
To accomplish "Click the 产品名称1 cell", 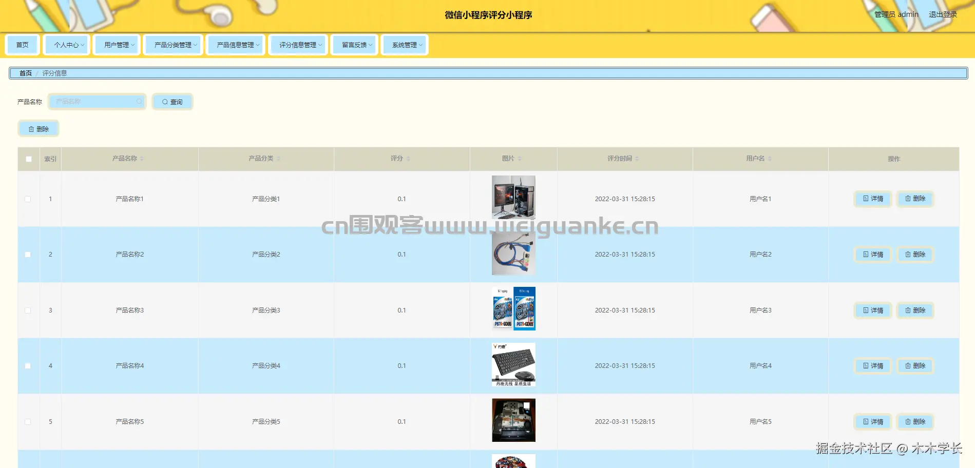I will pos(130,199).
